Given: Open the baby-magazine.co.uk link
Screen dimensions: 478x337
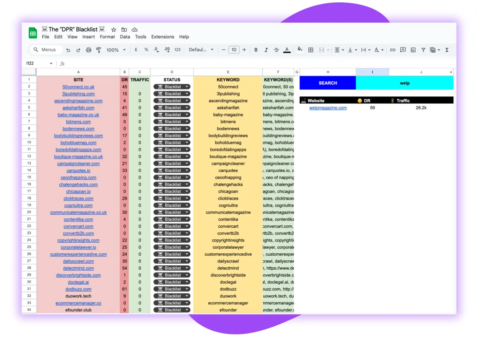Looking at the screenshot, I should pos(78,115).
